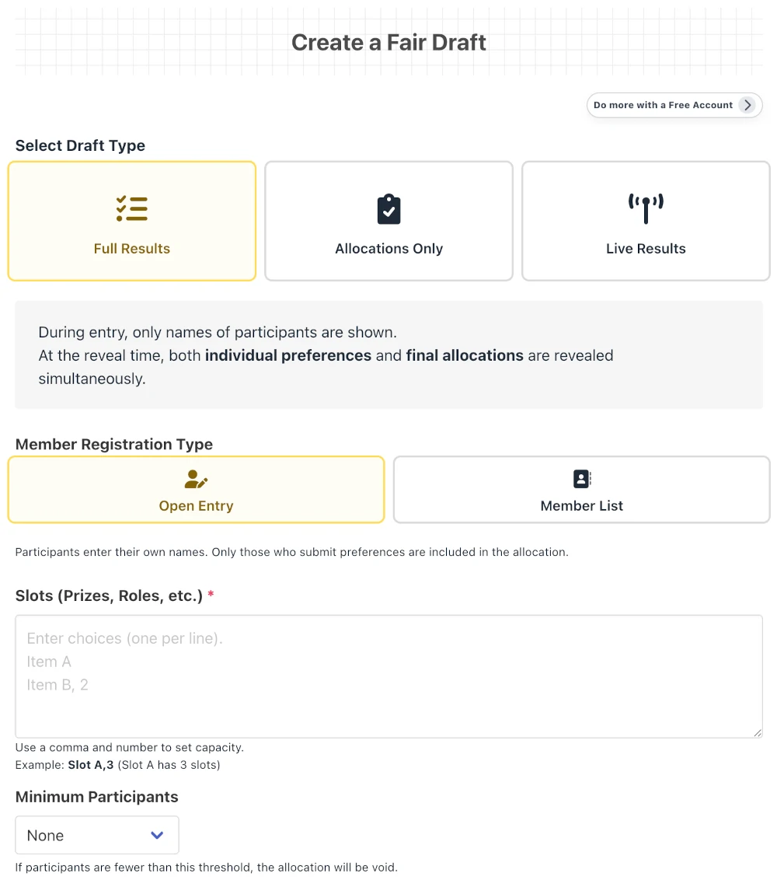Screen dimensions: 777x880
Task: Click the blue dropdown arrow next to None
Action: click(157, 835)
